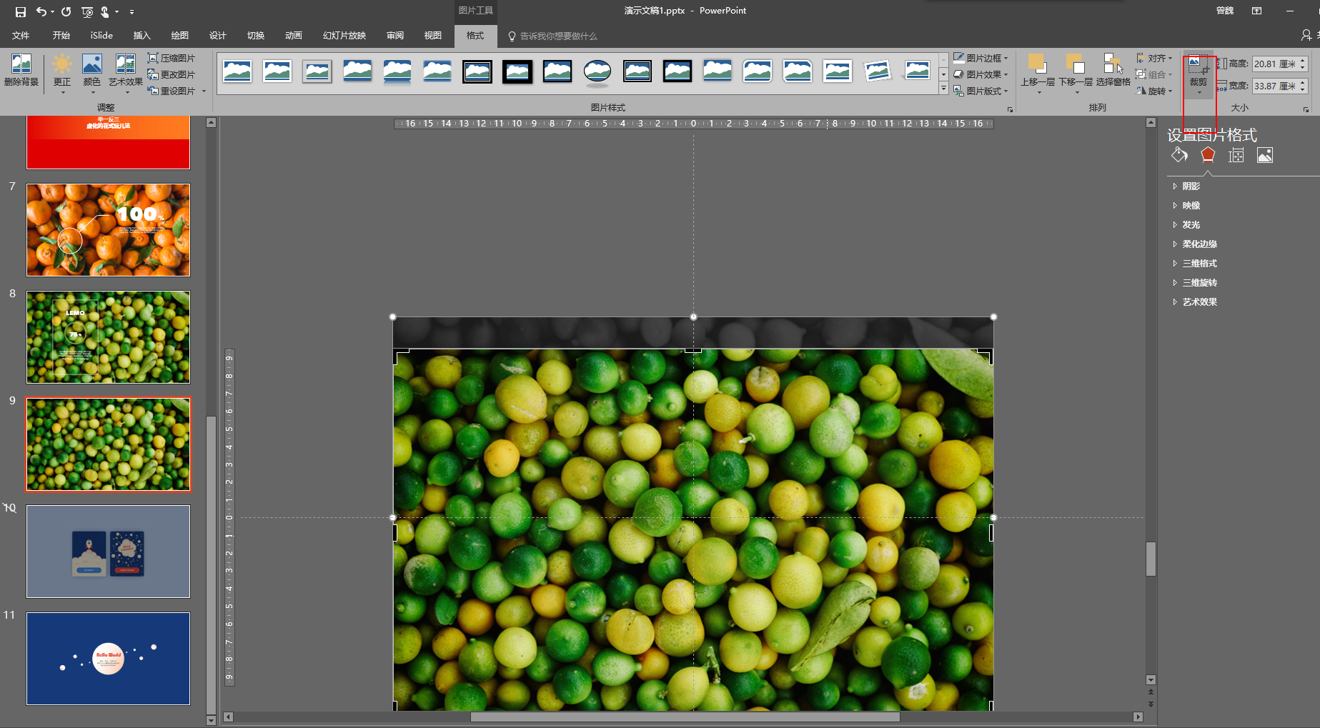Expand the 阴影 shadow section

(x=1186, y=186)
